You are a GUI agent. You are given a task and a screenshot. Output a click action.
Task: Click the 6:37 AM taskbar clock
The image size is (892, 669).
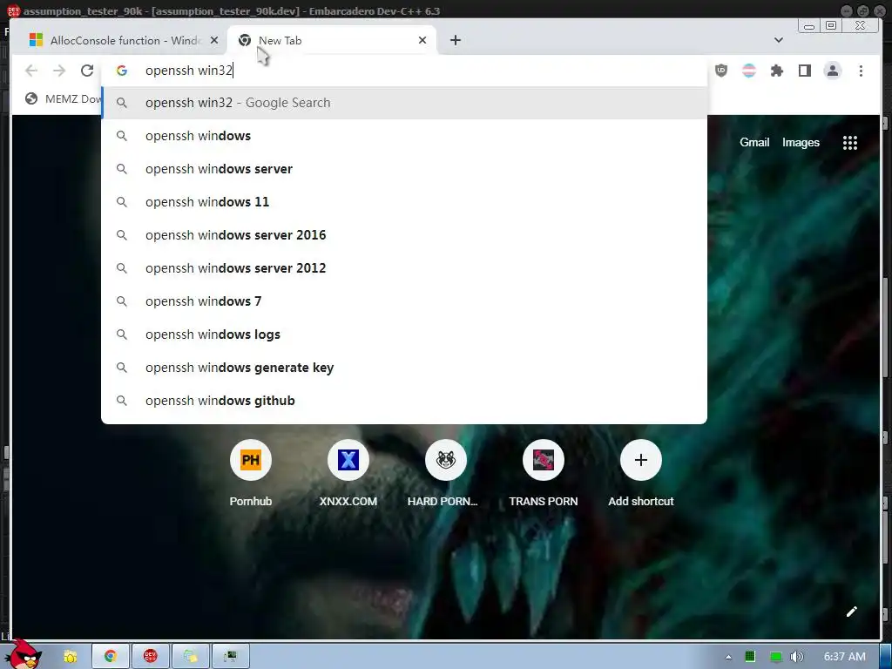pos(845,657)
